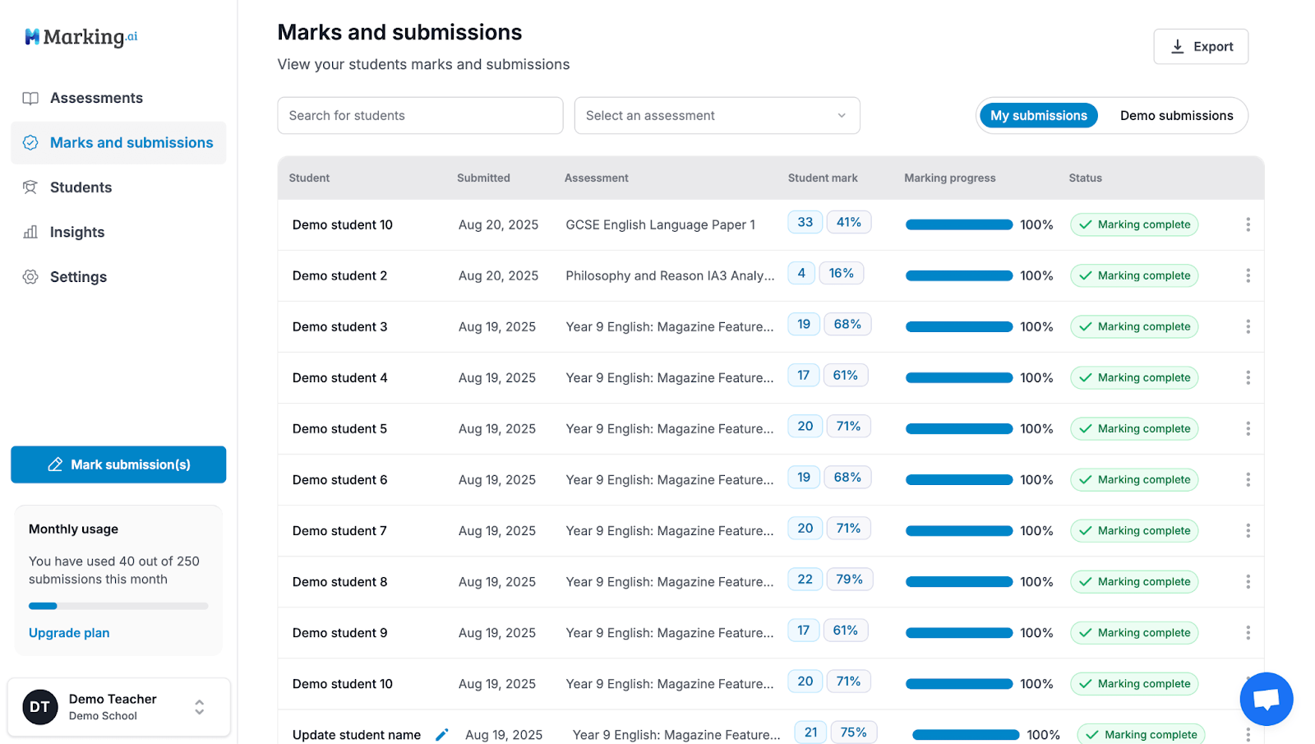Click the pencil icon beside Update student name
The image size is (1315, 744).
point(442,734)
